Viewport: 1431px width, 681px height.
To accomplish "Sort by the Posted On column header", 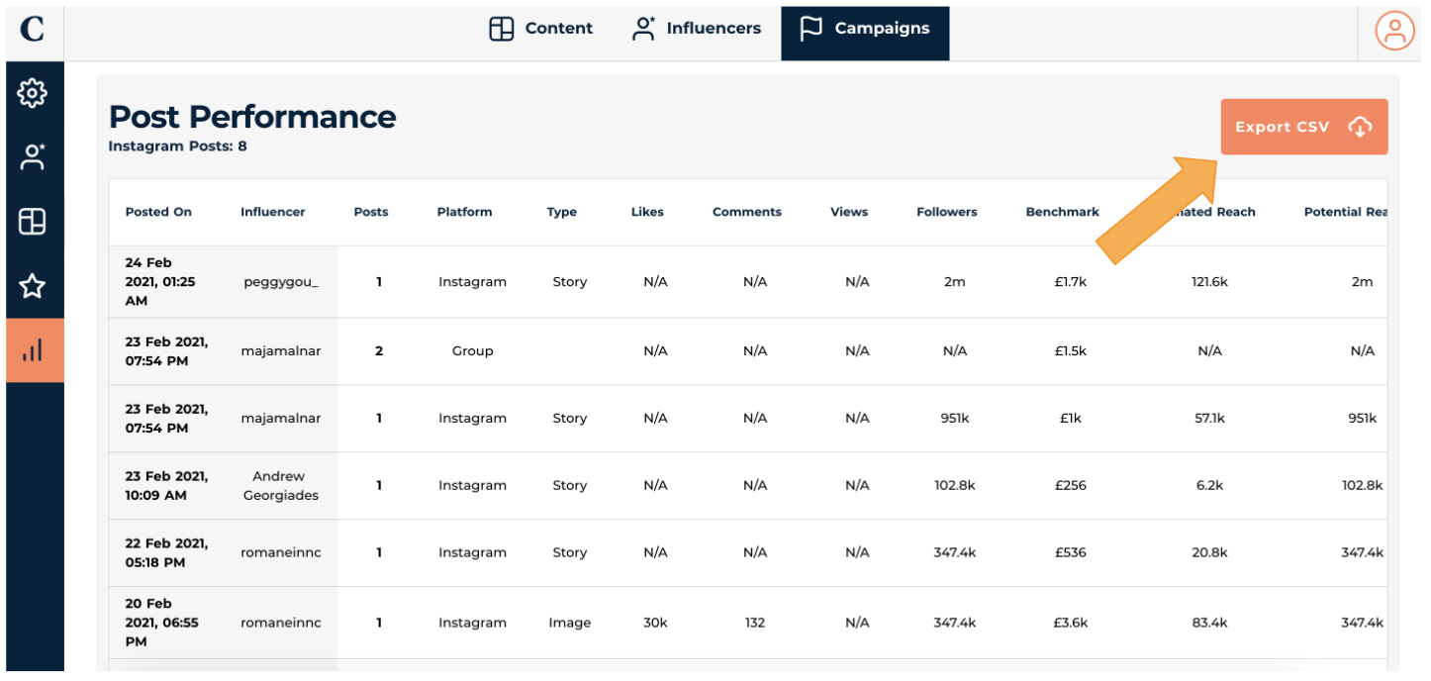I will [x=158, y=212].
